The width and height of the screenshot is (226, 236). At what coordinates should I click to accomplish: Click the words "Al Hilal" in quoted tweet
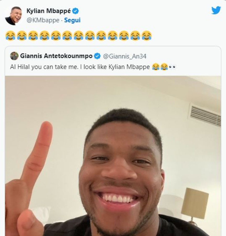[x=20, y=67]
